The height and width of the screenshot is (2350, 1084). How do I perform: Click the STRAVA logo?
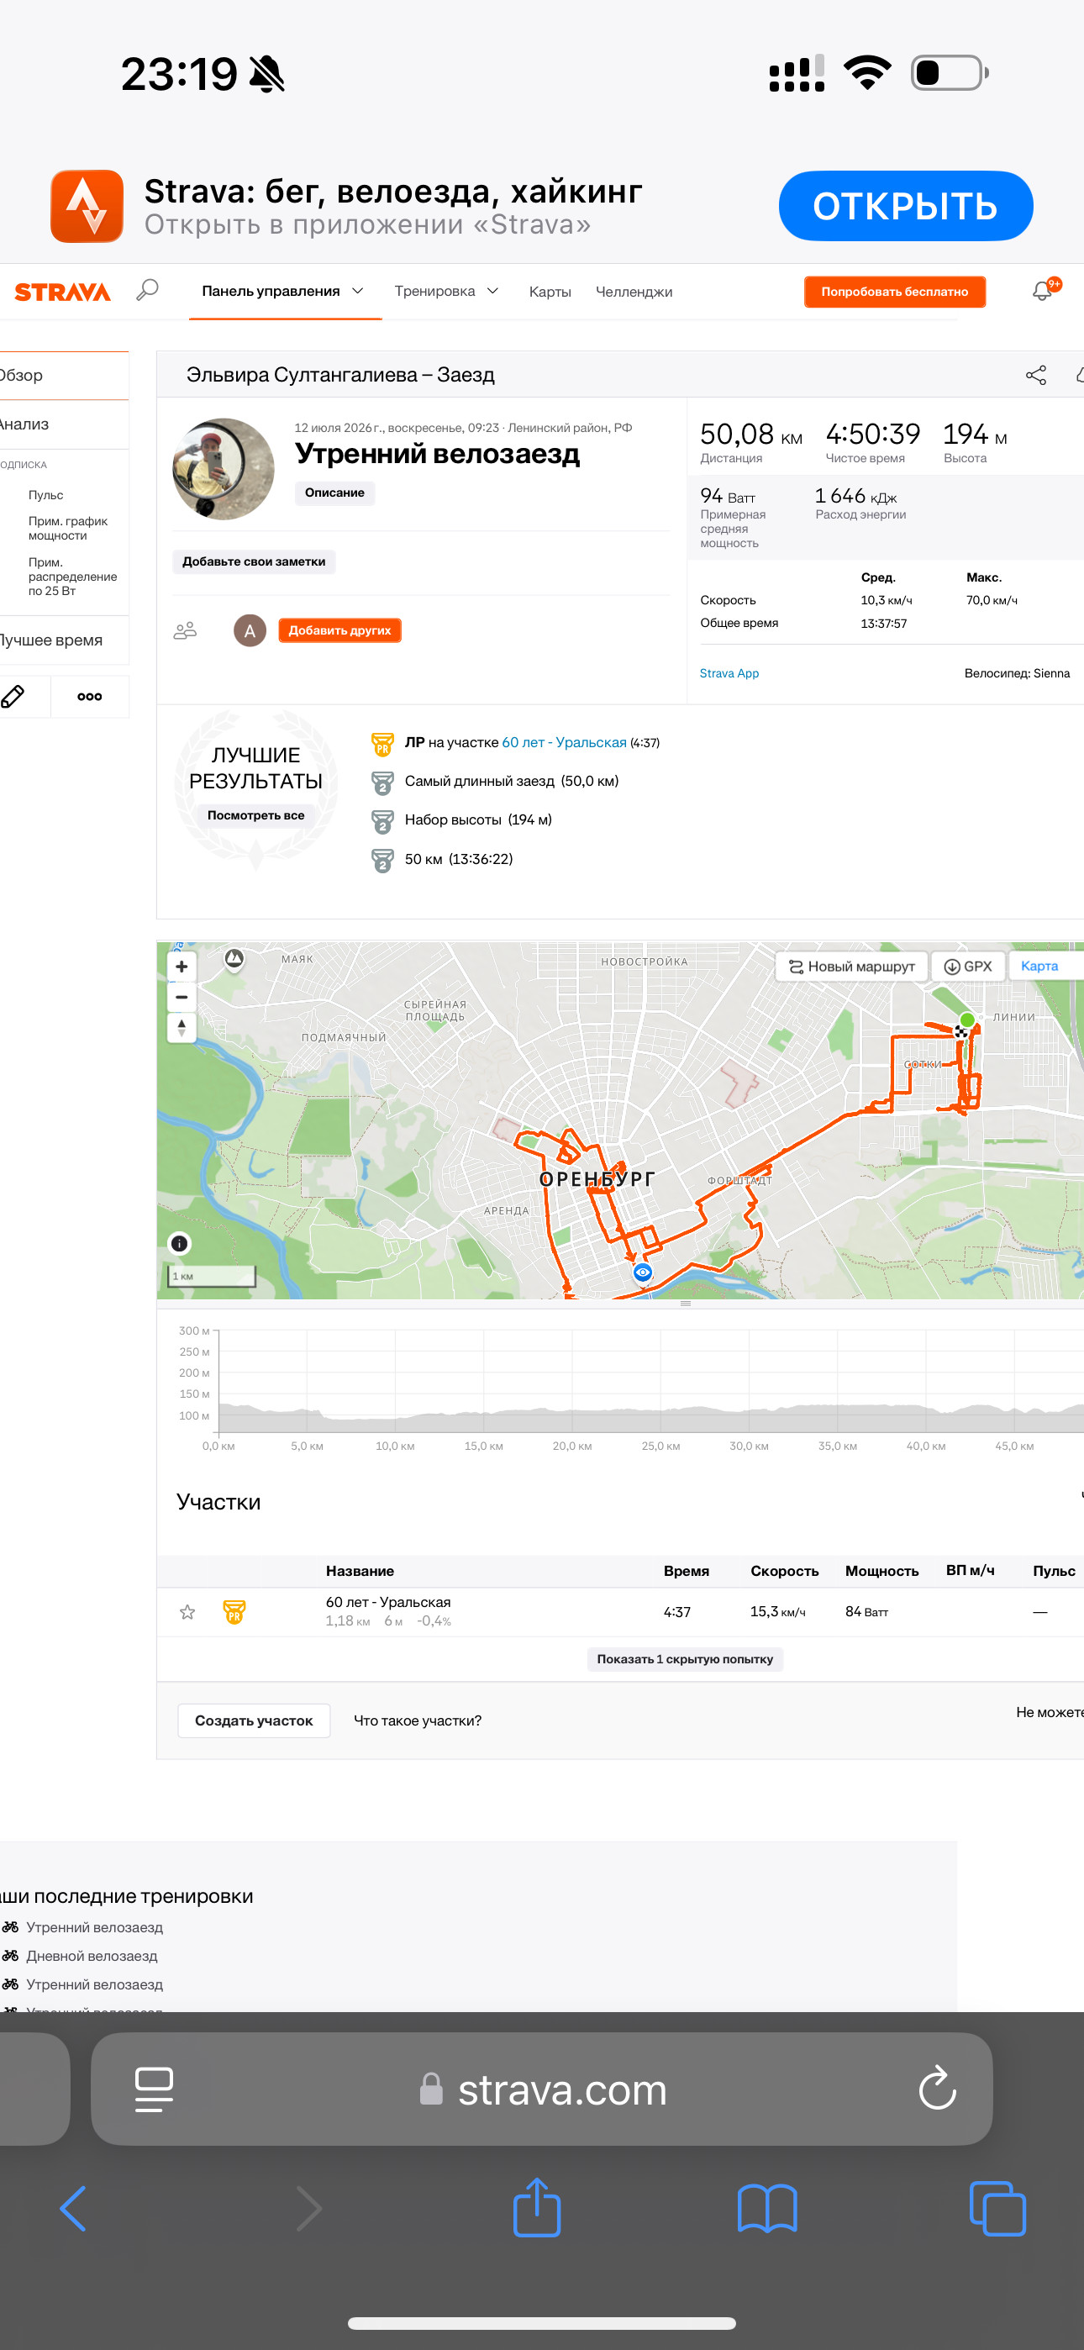pos(63,292)
